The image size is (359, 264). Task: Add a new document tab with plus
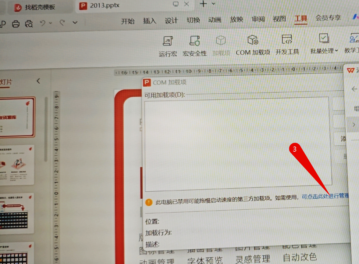[203, 4]
